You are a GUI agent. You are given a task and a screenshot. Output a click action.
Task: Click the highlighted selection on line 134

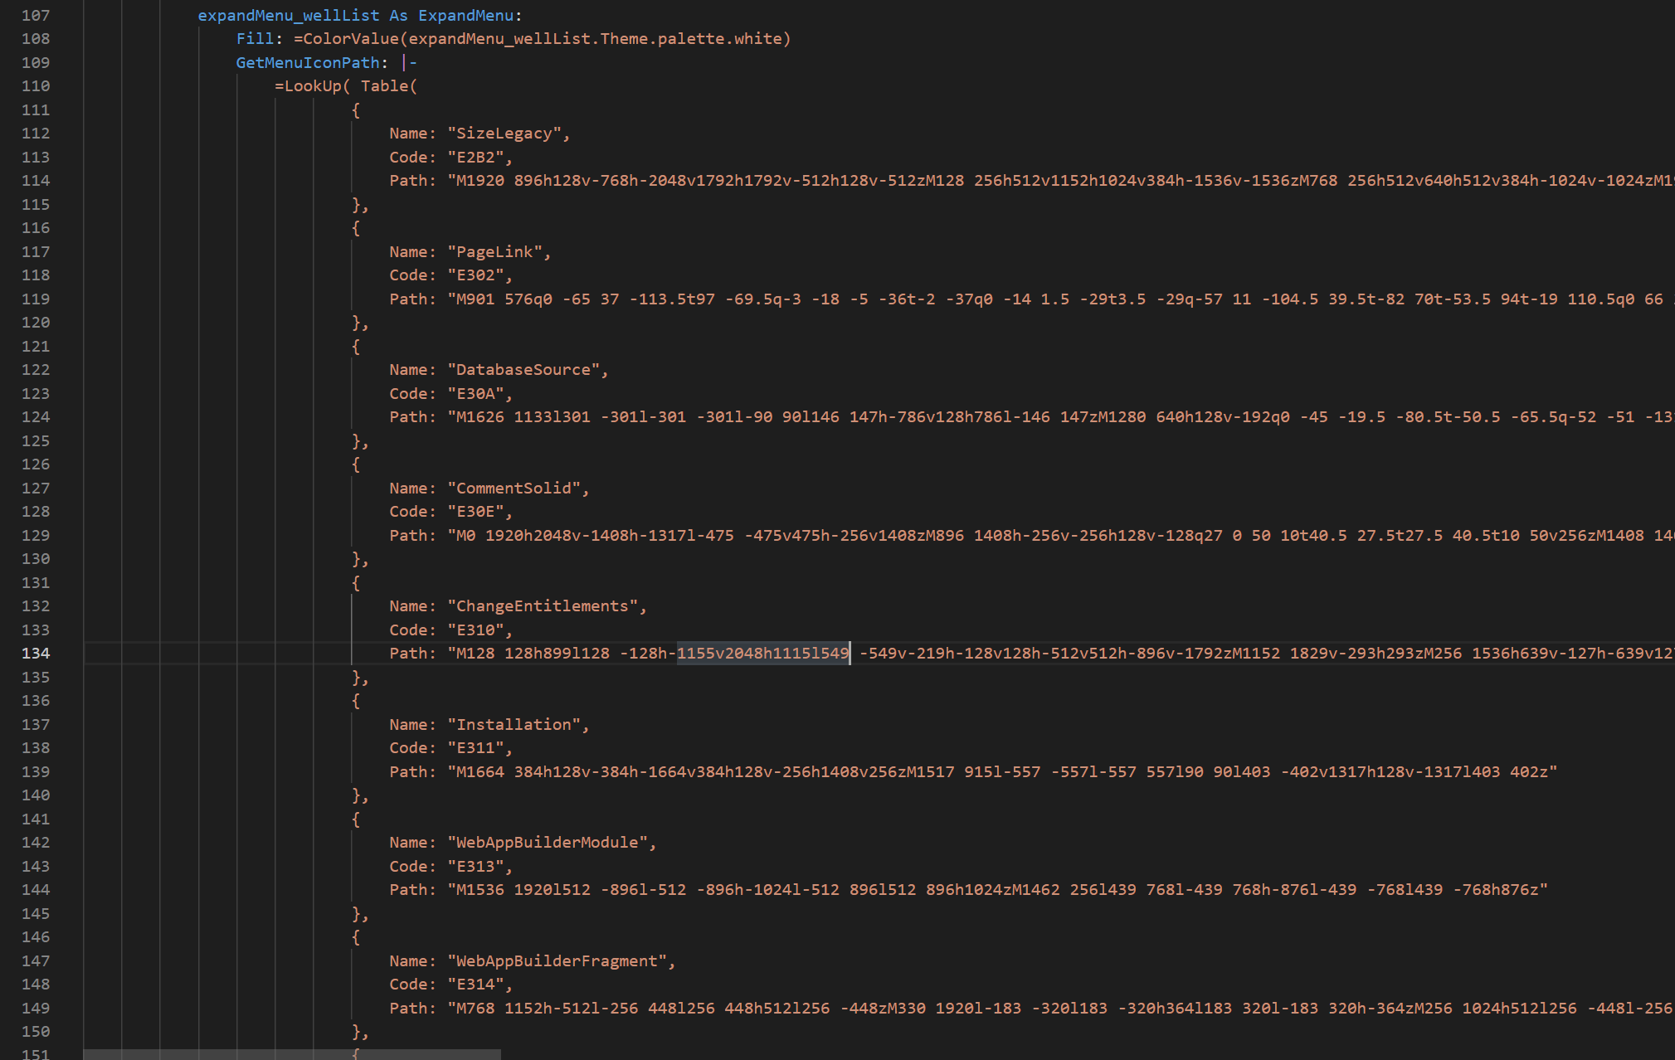click(762, 653)
